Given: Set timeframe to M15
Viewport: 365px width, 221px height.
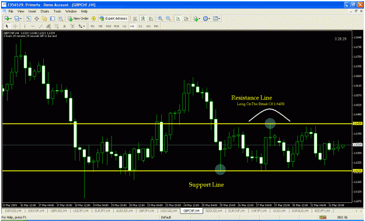Looking at the screenshot, I should coord(109,26).
